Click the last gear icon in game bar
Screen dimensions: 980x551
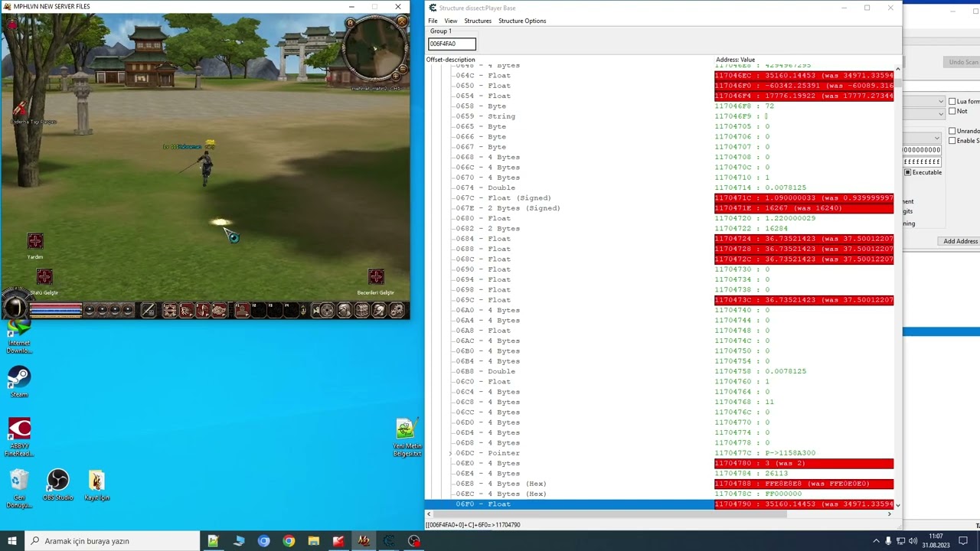coord(397,310)
